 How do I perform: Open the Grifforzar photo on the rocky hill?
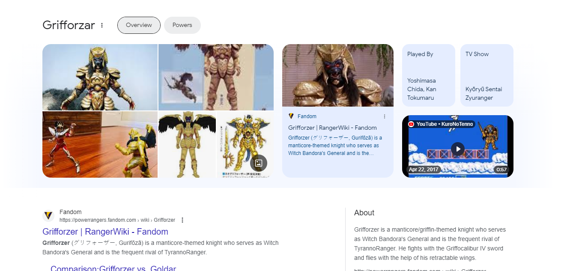click(100, 77)
